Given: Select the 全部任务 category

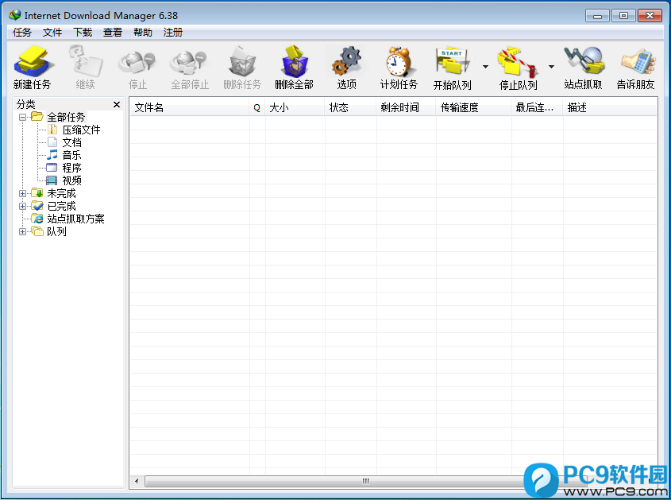Looking at the screenshot, I should coord(66,117).
